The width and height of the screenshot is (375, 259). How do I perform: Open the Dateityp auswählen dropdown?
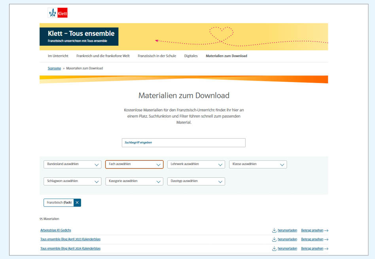196,182
